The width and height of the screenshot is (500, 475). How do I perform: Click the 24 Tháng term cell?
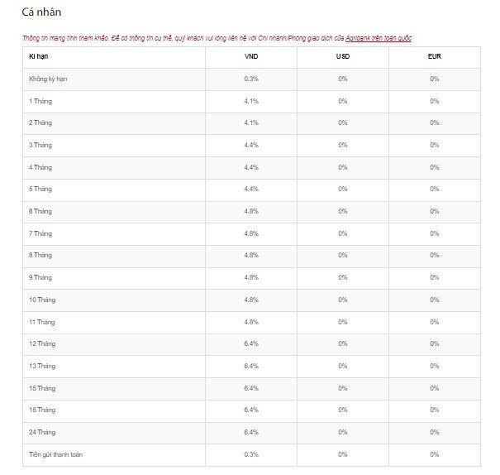[x=41, y=432]
